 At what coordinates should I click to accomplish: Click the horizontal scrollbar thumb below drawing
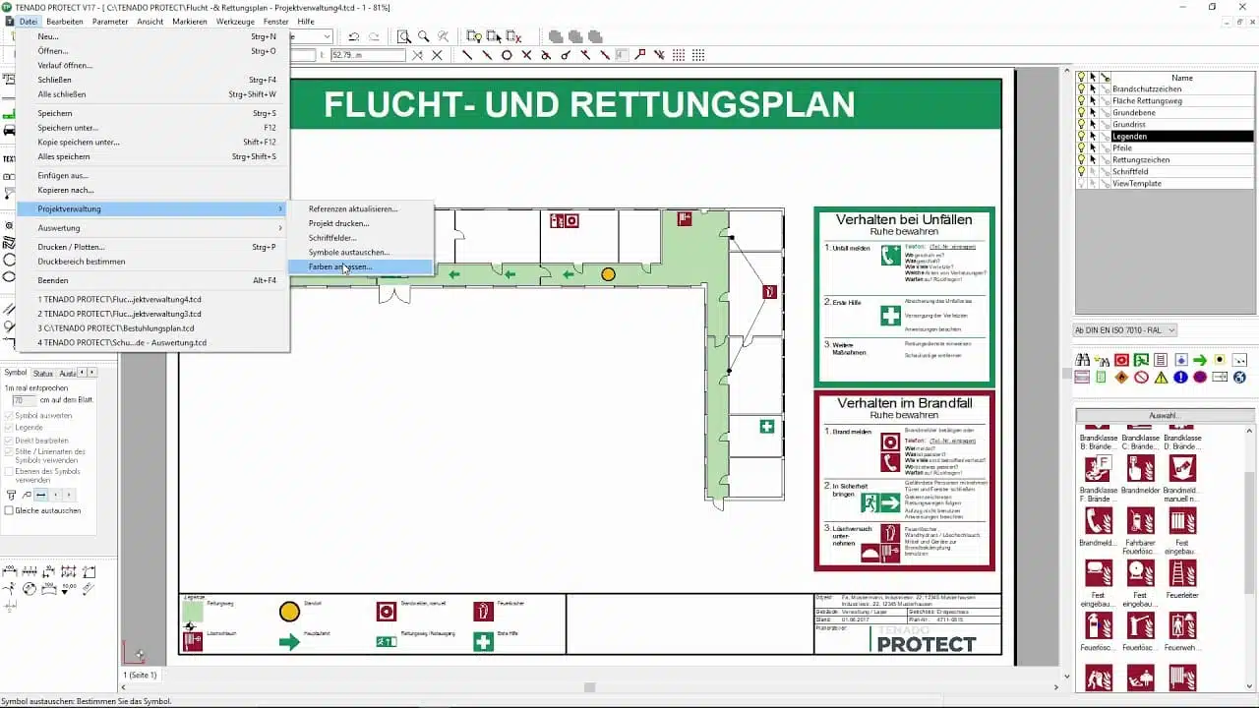pos(589,687)
